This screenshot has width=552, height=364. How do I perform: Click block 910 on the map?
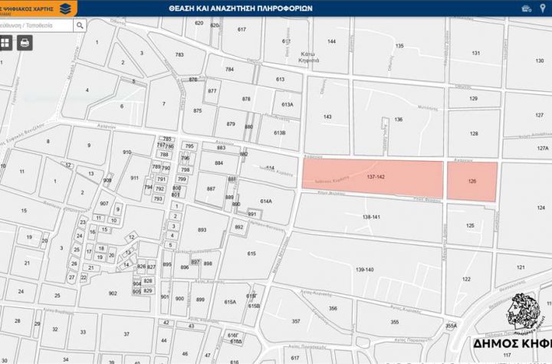click(x=127, y=152)
